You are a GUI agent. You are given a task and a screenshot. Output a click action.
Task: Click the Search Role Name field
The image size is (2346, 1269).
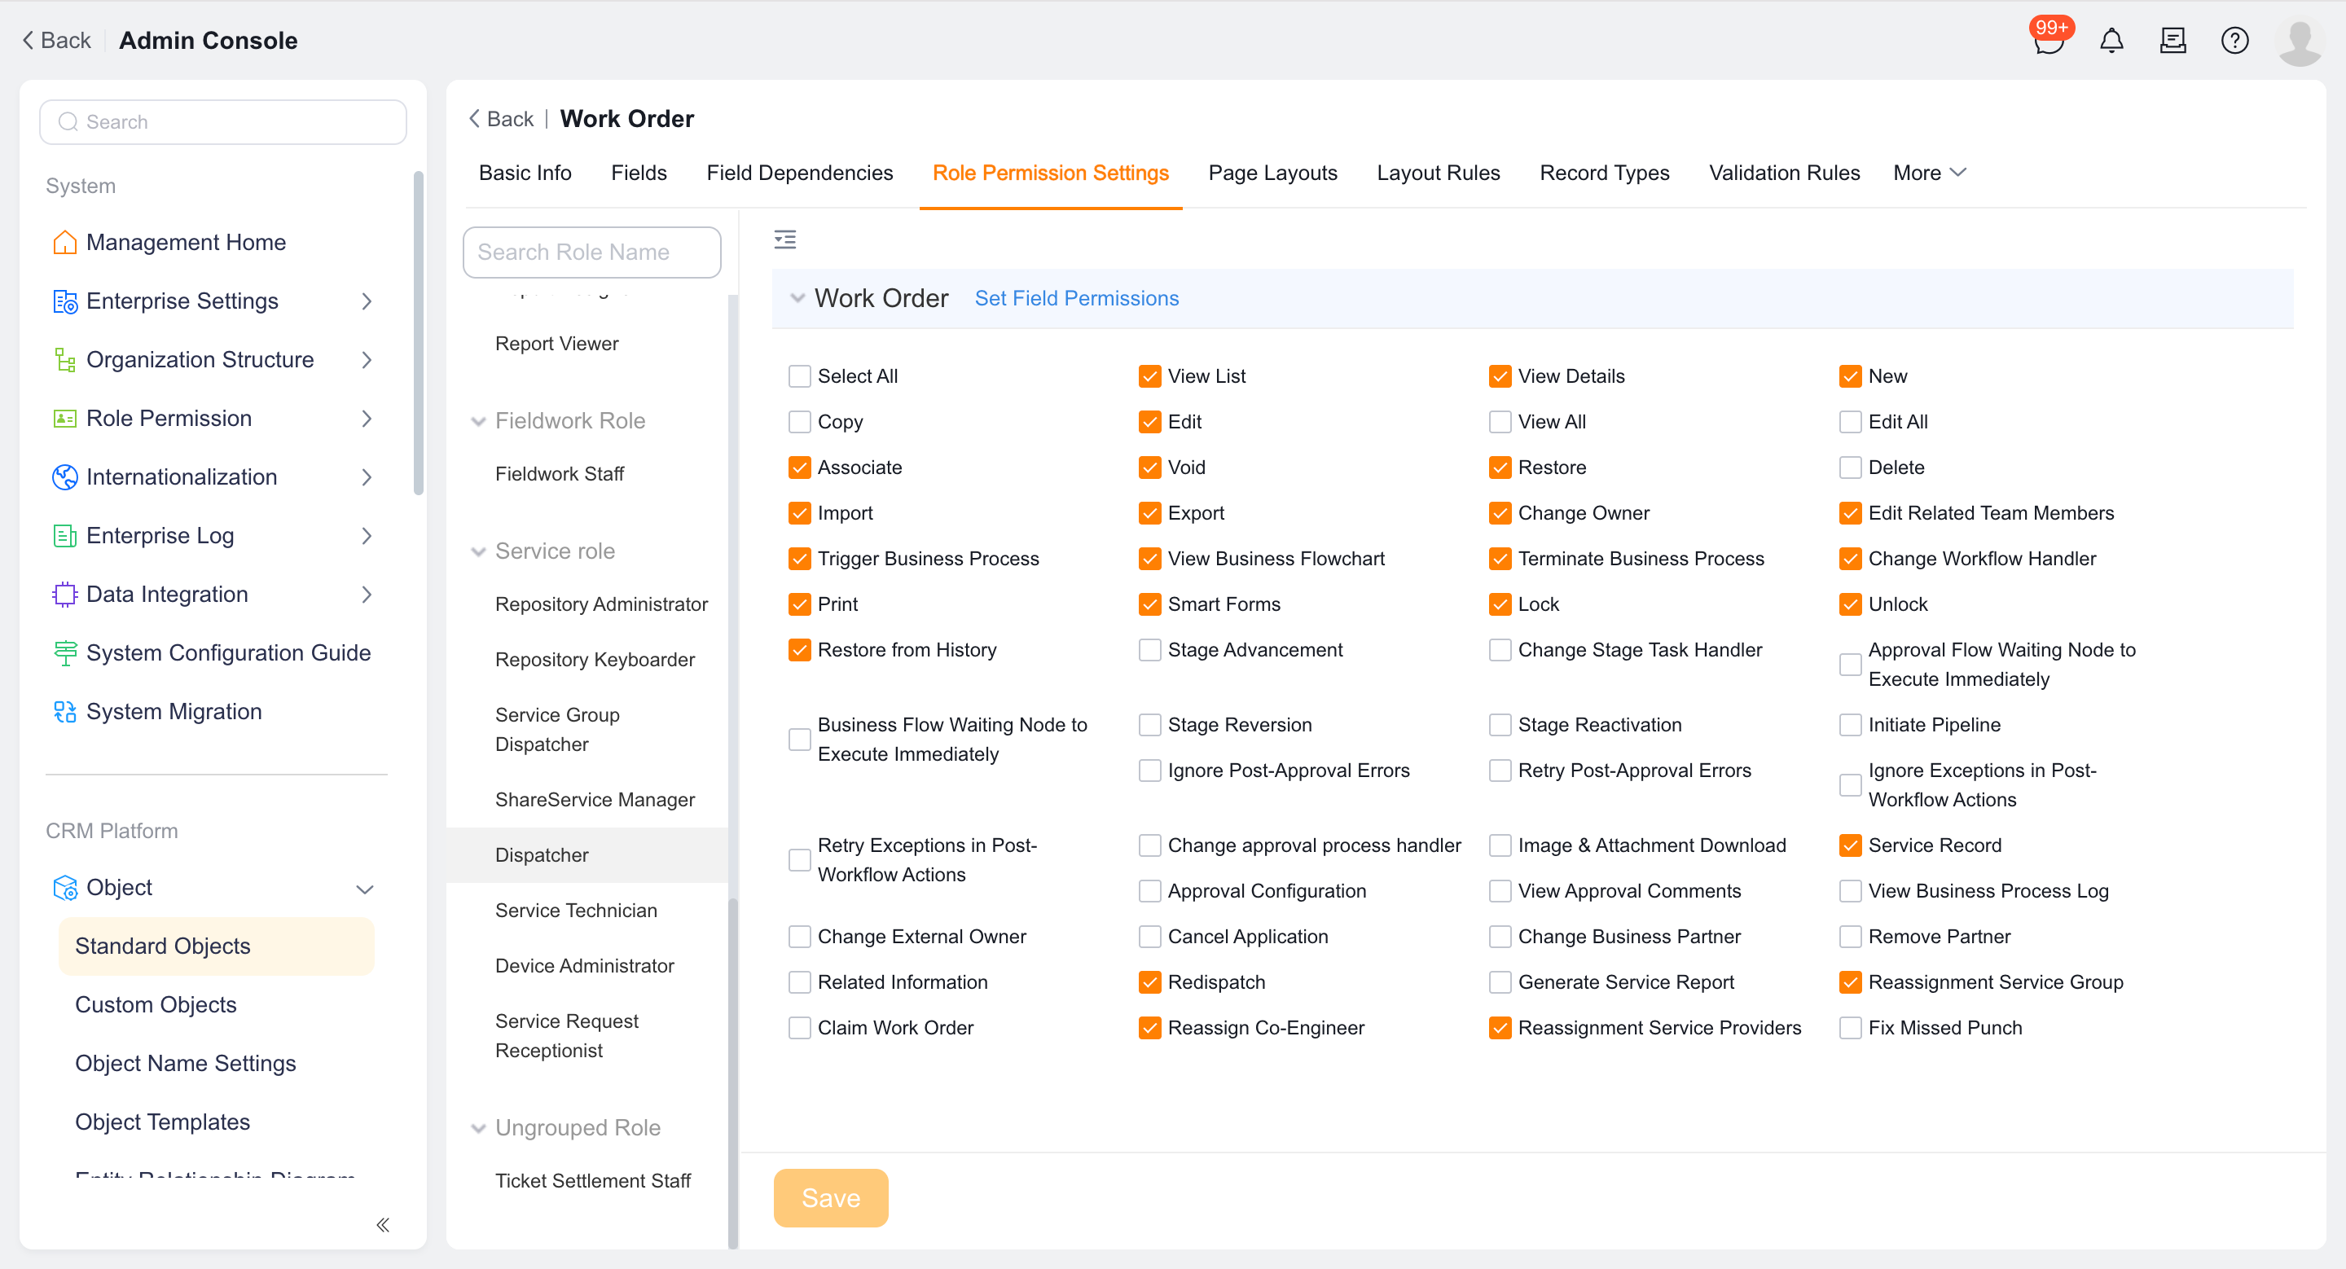[592, 253]
